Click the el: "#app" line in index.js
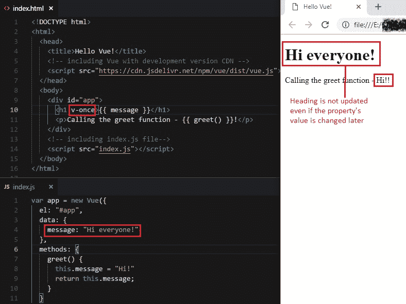The height and width of the screenshot is (304, 406). point(61,210)
